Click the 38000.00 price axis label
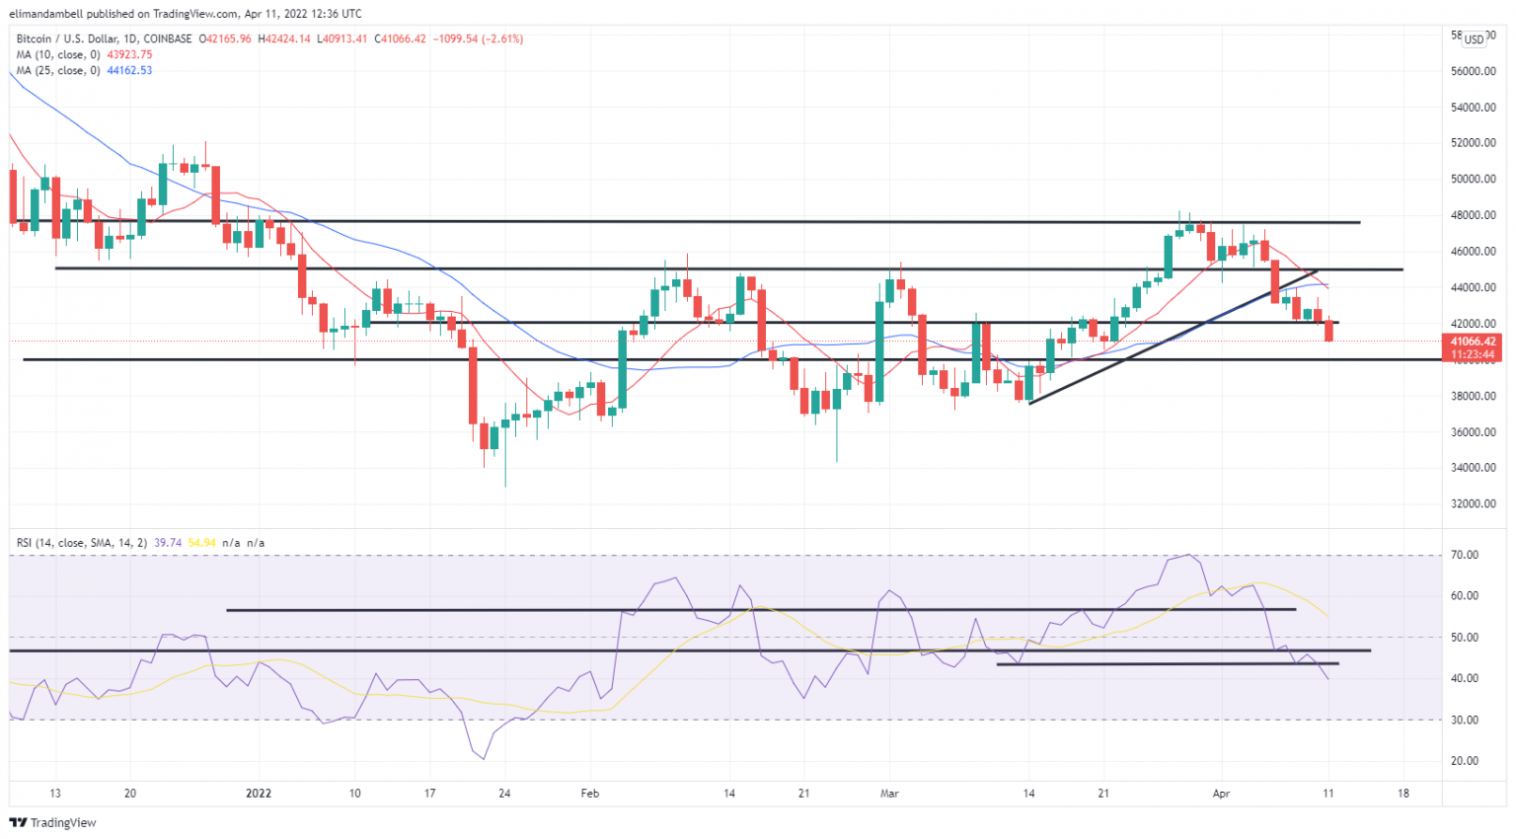Image resolution: width=1516 pixels, height=839 pixels. (x=1473, y=396)
